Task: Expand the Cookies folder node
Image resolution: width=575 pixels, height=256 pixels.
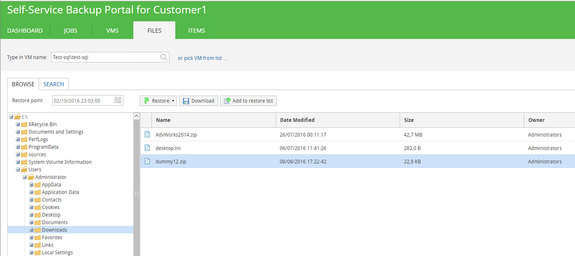Action: [x=31, y=207]
